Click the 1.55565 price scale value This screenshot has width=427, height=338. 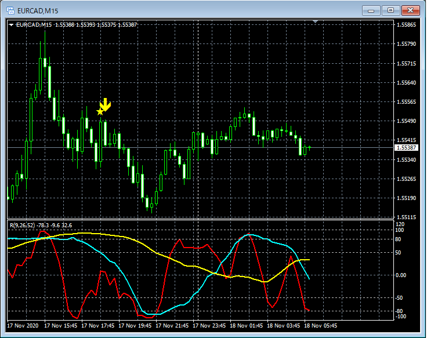pyautogui.click(x=406, y=102)
